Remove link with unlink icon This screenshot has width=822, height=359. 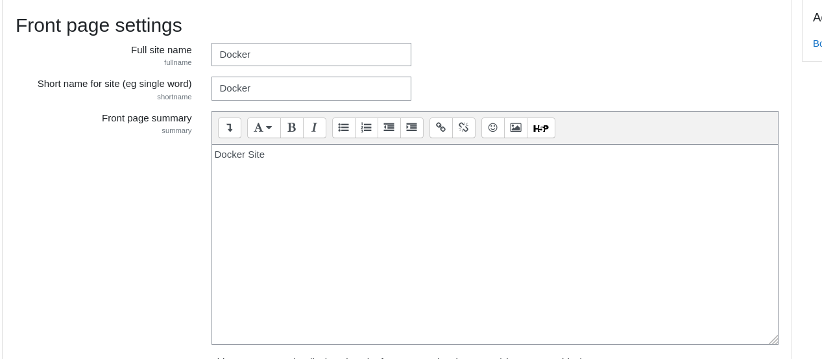pyautogui.click(x=464, y=128)
